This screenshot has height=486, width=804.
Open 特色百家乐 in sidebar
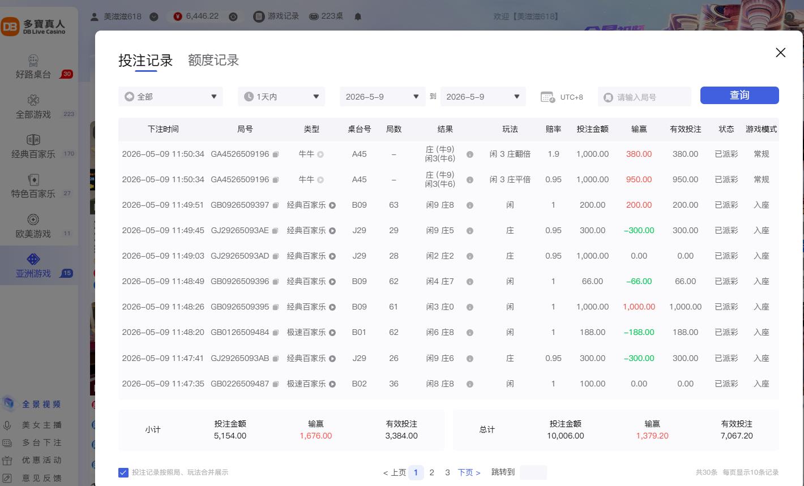coord(40,187)
